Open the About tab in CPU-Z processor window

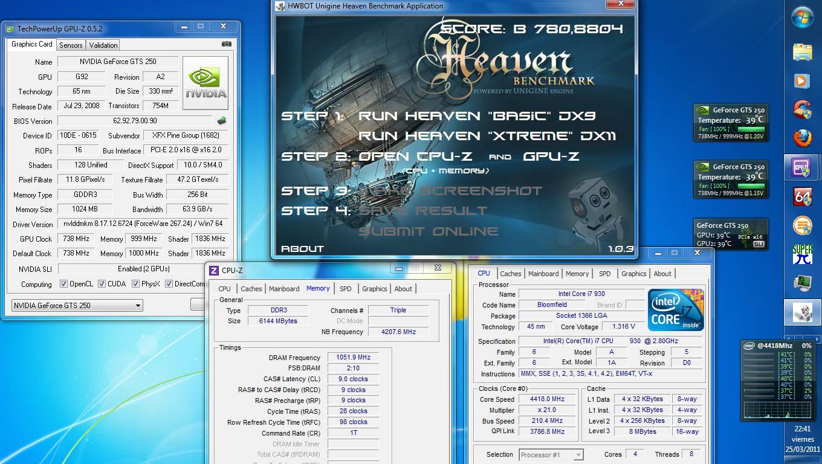[662, 274]
